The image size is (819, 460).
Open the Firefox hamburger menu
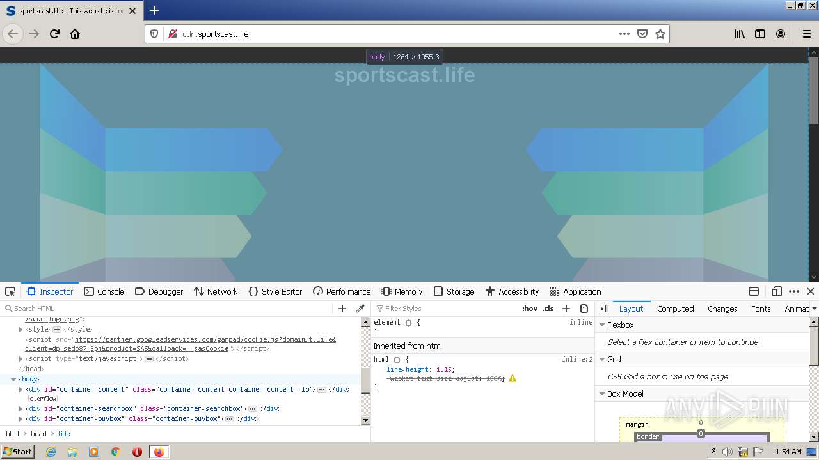(807, 34)
